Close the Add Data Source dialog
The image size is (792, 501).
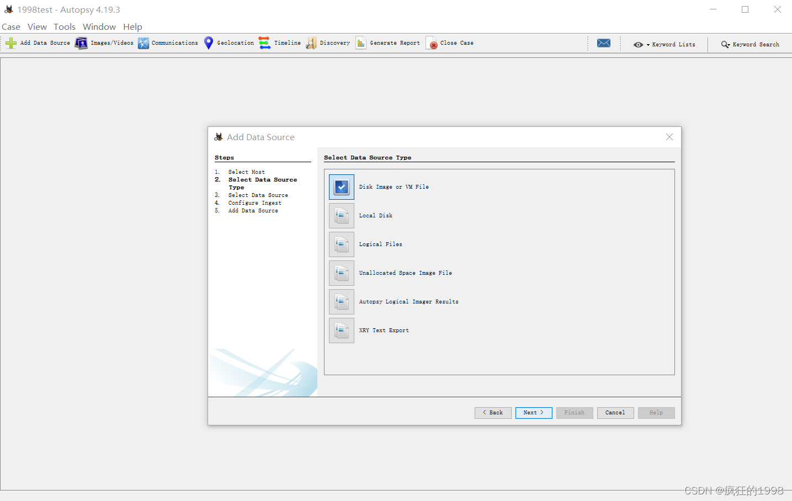tap(669, 137)
